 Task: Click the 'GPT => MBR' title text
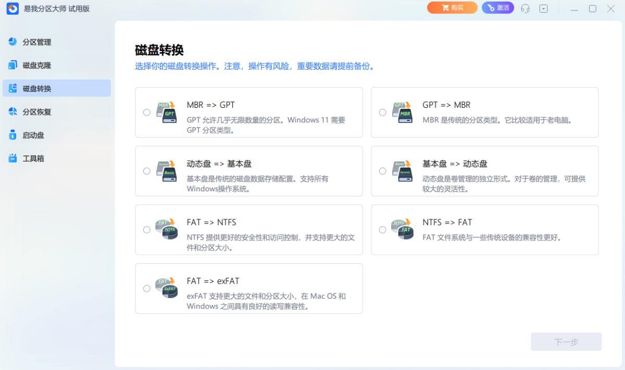coord(446,105)
